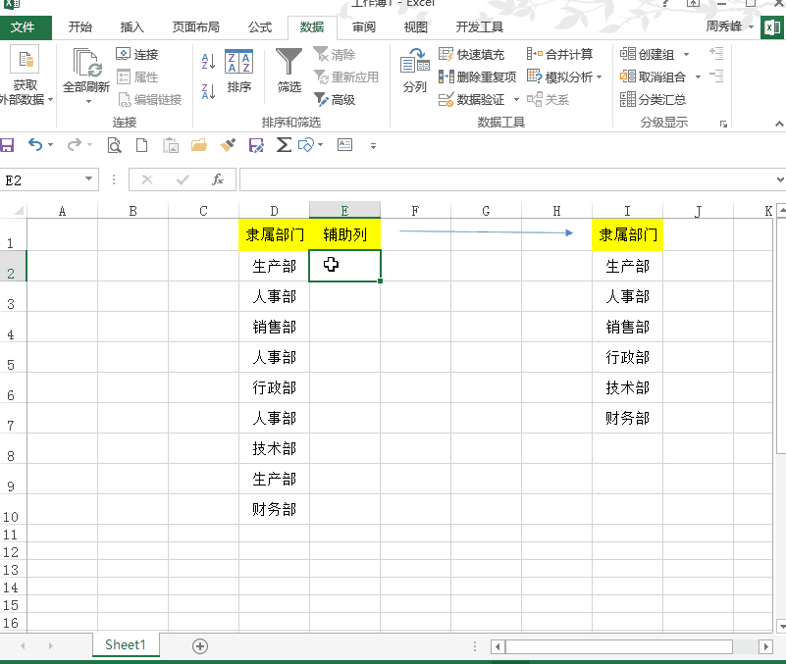Collapse the ribbon with the caret
786x664 pixels.
[779, 124]
